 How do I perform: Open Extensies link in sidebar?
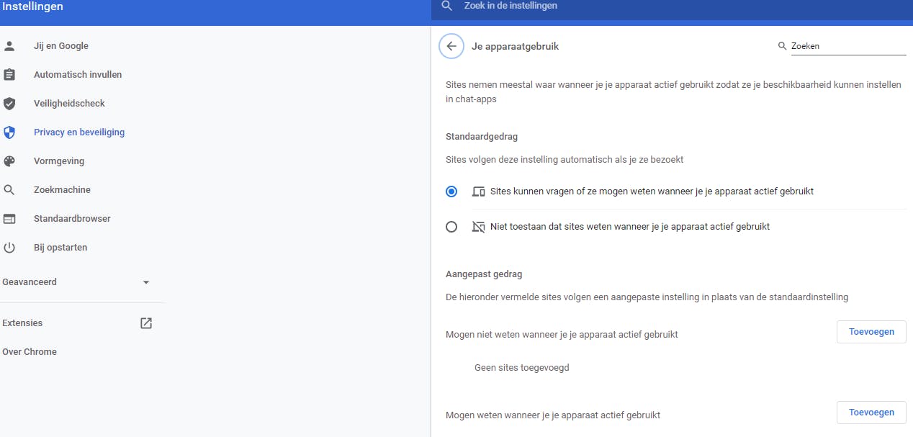[x=22, y=323]
